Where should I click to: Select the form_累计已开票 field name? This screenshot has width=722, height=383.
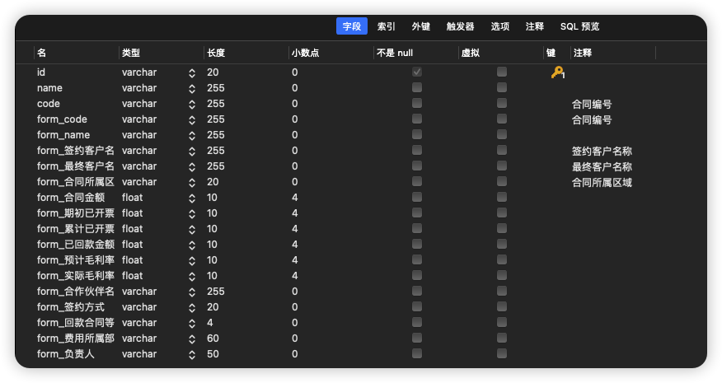(x=76, y=229)
